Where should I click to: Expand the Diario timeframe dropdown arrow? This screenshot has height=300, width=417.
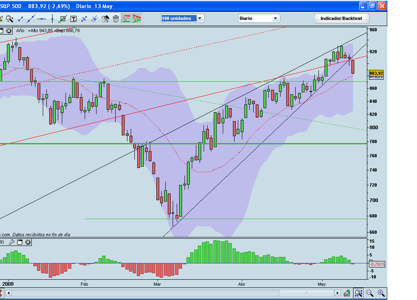(x=276, y=18)
